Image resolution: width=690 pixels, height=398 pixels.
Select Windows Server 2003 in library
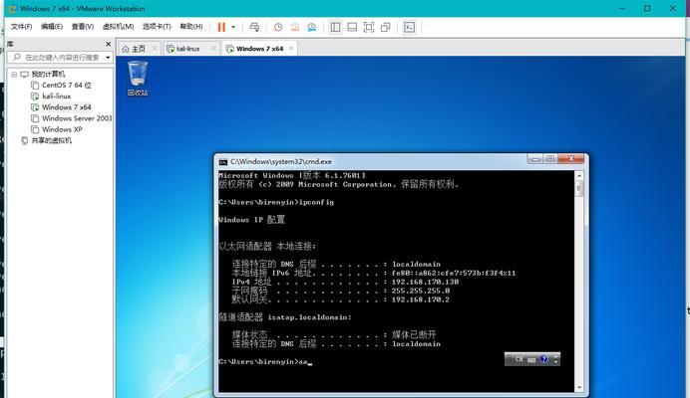(x=77, y=118)
